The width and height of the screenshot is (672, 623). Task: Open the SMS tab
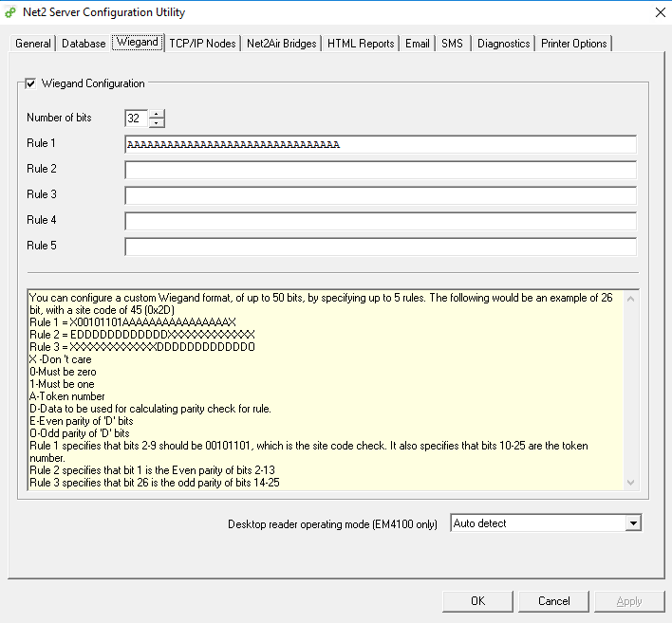coord(452,44)
